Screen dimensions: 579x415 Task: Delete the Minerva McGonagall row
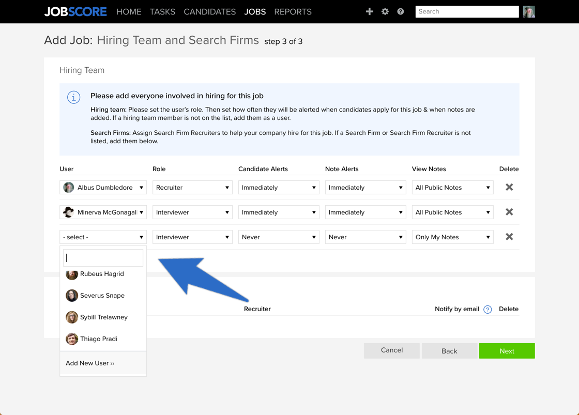pos(509,212)
